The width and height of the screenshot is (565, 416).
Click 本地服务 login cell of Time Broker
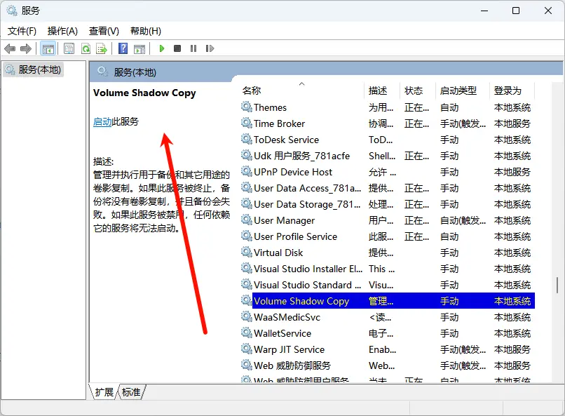tap(512, 123)
